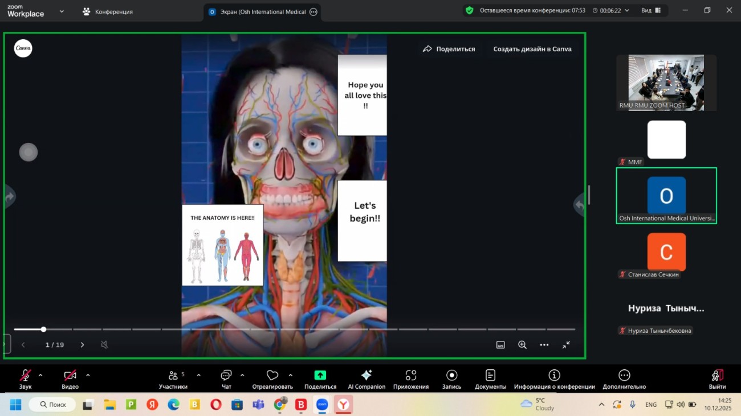Click the zoom magnifier in the Canva presentation bar
The width and height of the screenshot is (741, 416).
[x=522, y=344]
